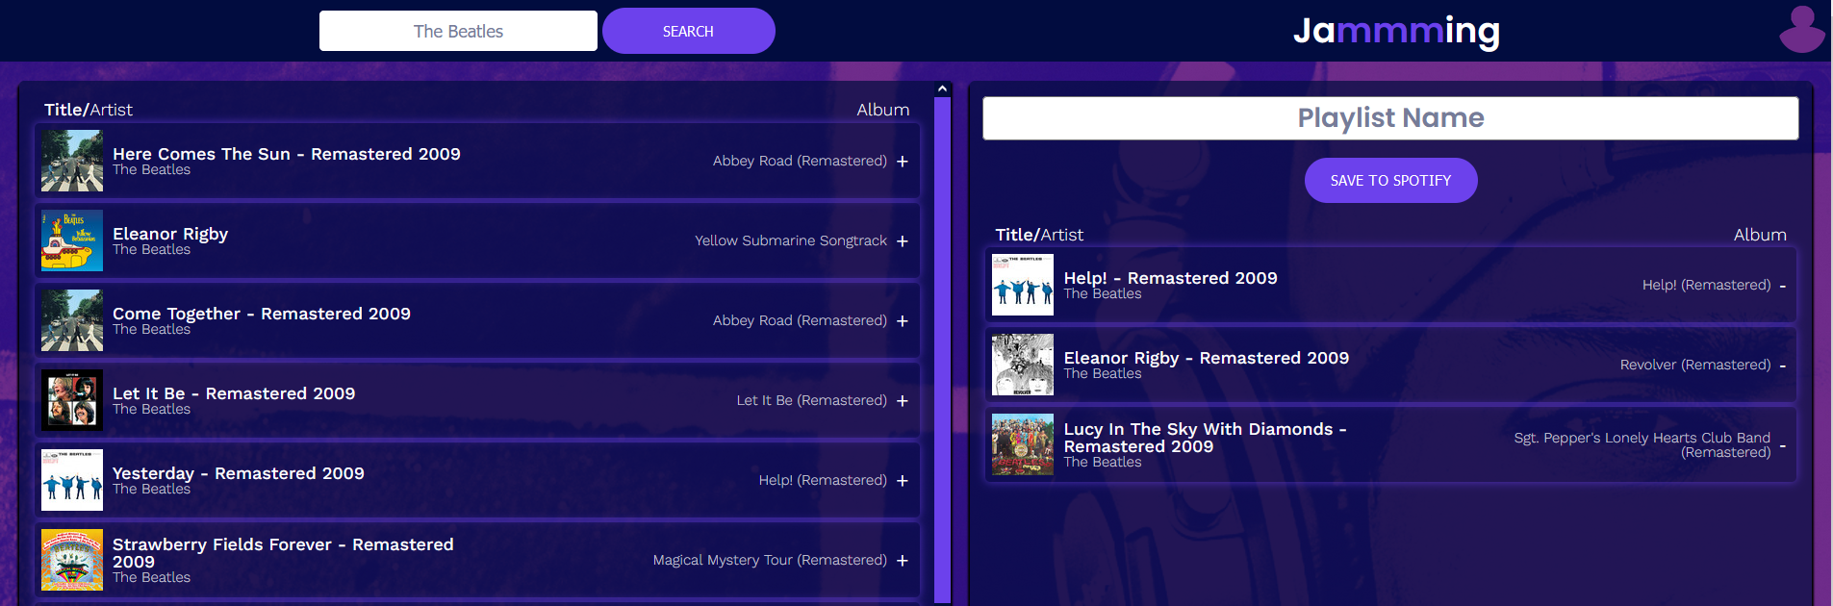Click Help! album cover in the playlist
The width and height of the screenshot is (1833, 606).
point(1023,285)
